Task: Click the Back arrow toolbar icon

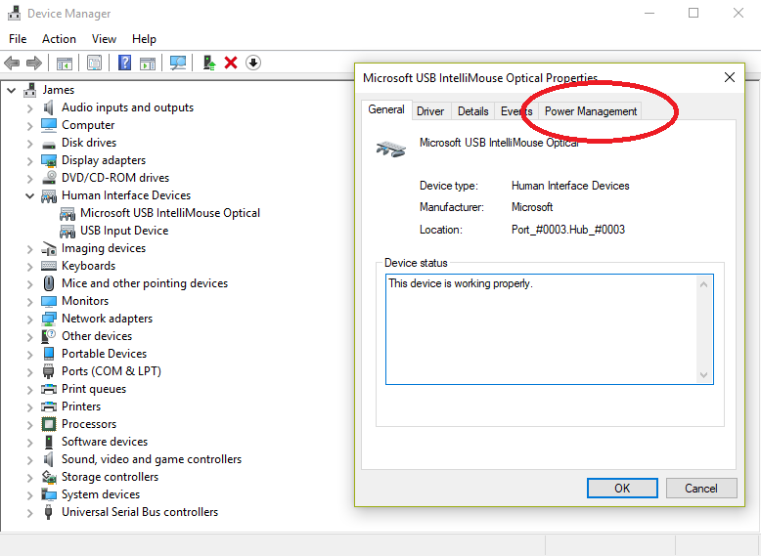Action: click(12, 63)
